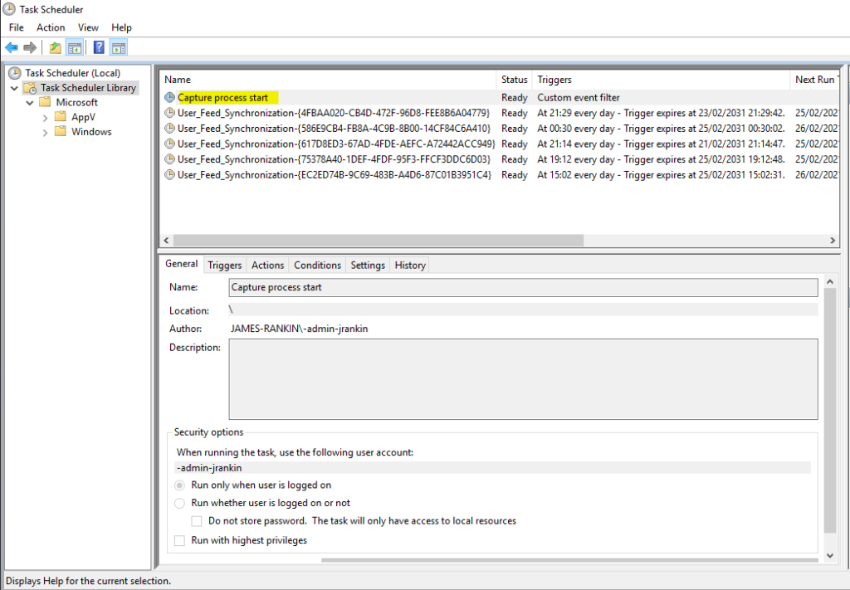This screenshot has height=590, width=850.
Task: Enable Run with highest privileges checkbox
Action: tap(180, 540)
